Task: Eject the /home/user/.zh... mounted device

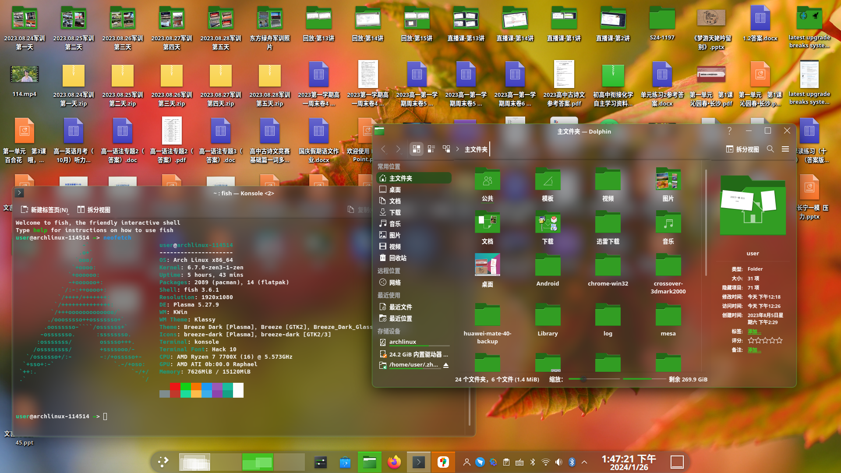Action: [x=446, y=365]
